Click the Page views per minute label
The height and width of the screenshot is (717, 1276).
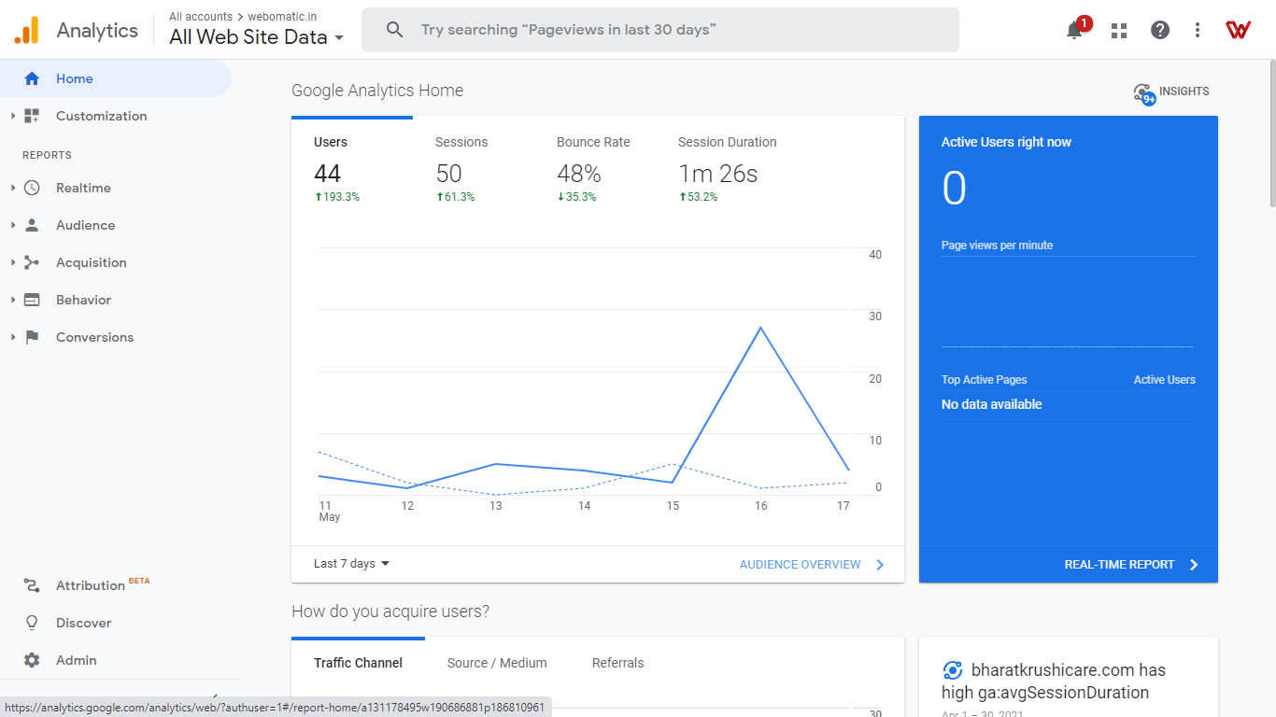tap(997, 246)
